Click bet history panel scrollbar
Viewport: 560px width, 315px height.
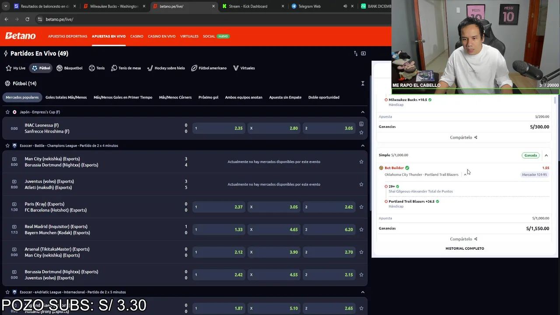point(556,101)
